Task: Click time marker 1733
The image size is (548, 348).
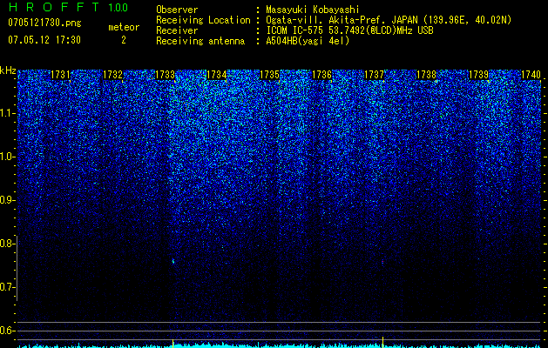Action: (x=165, y=75)
